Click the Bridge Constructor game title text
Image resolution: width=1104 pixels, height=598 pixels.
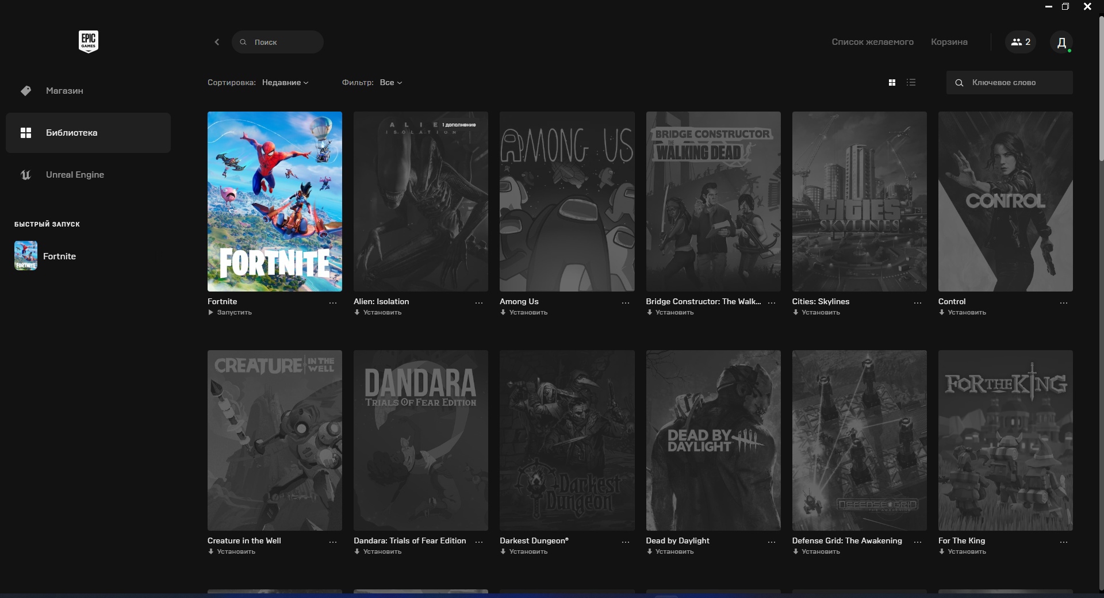tap(703, 302)
